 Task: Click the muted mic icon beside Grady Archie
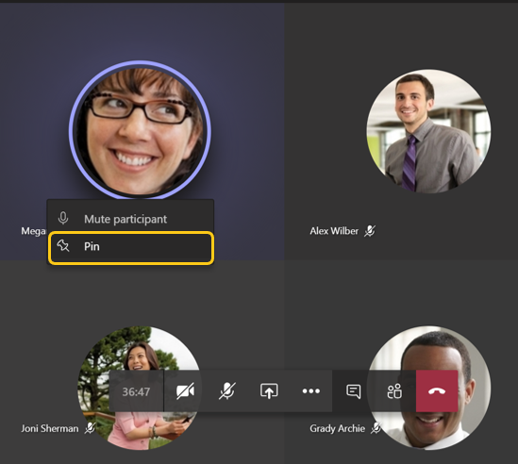(376, 429)
